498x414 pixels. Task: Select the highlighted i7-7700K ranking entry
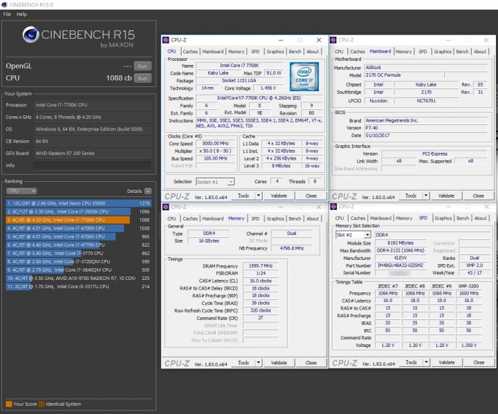point(78,220)
